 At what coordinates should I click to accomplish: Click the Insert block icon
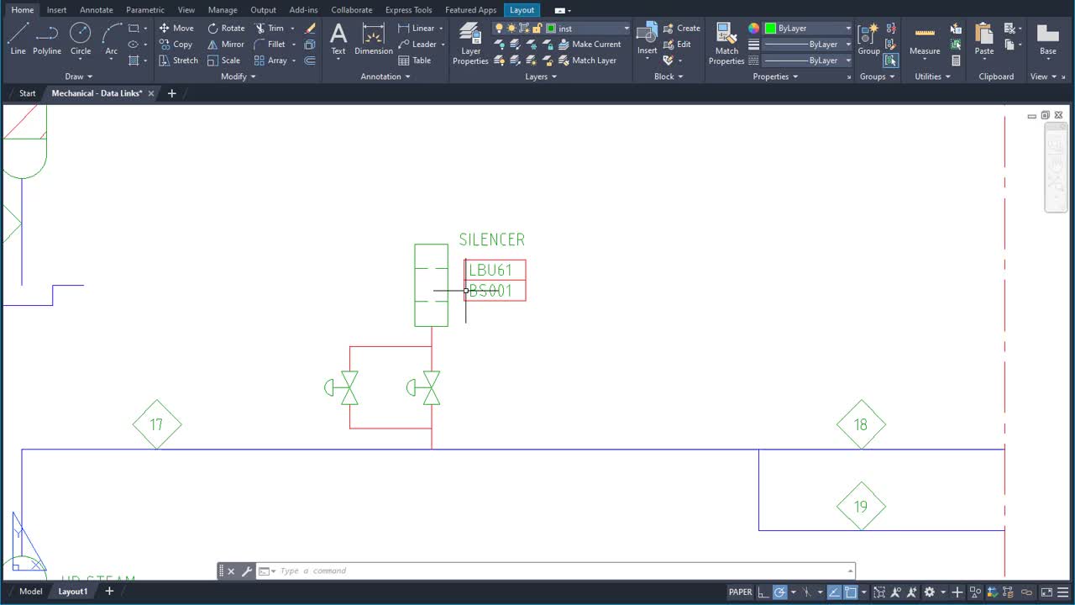tap(647, 39)
